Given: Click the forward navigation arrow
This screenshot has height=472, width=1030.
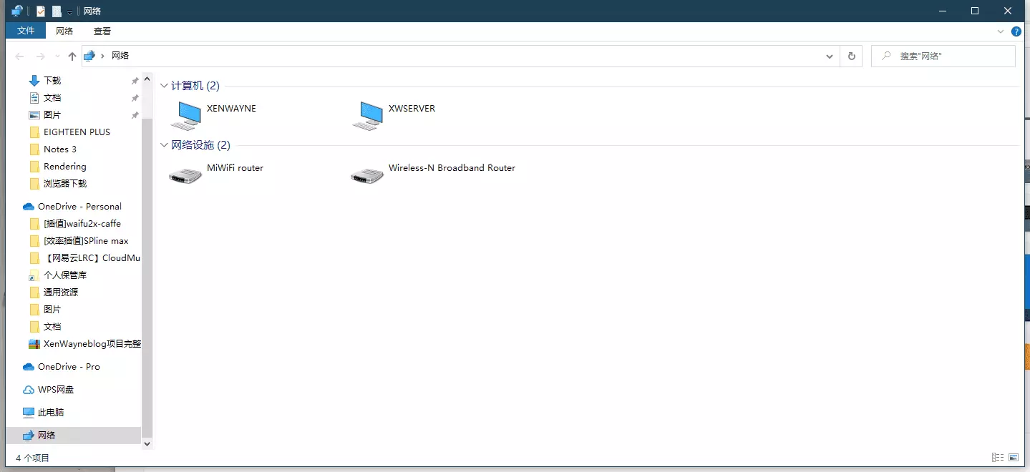Looking at the screenshot, I should 40,56.
